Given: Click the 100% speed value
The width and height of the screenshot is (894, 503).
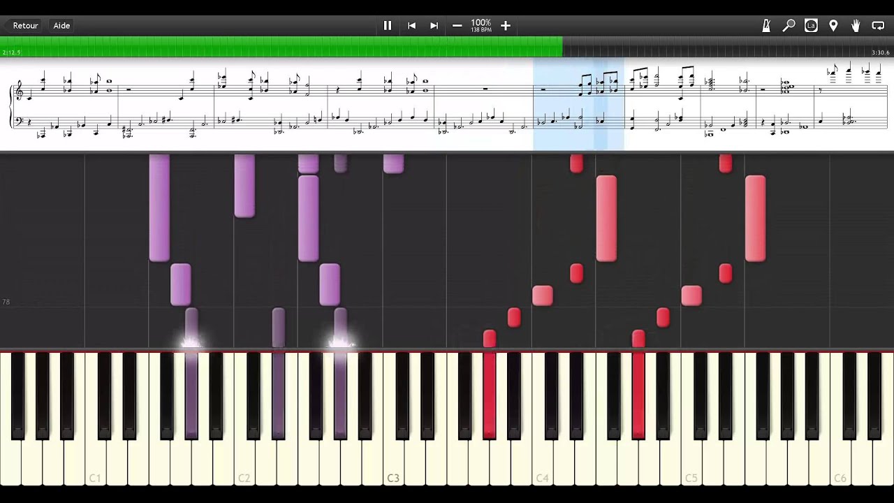Looking at the screenshot, I should click(481, 22).
